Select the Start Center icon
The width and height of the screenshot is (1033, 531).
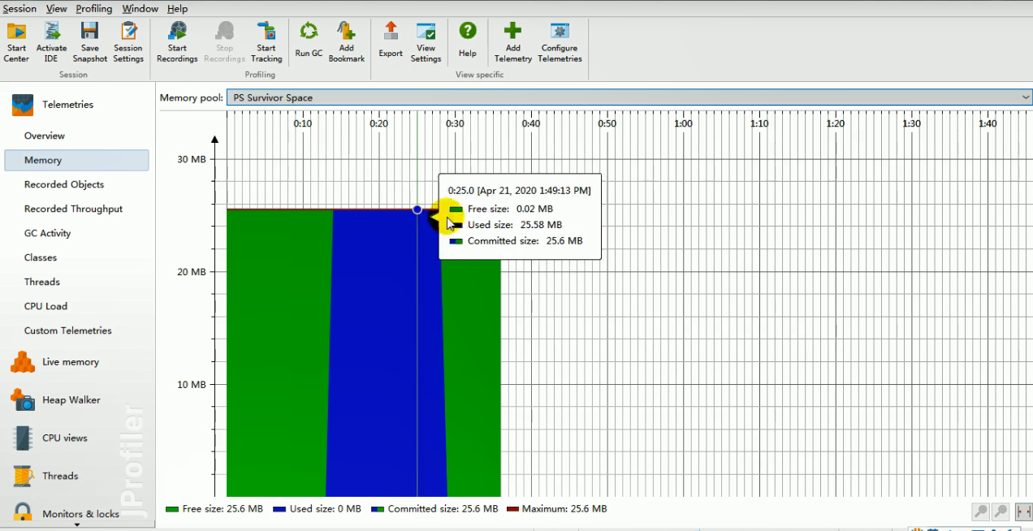[16, 39]
